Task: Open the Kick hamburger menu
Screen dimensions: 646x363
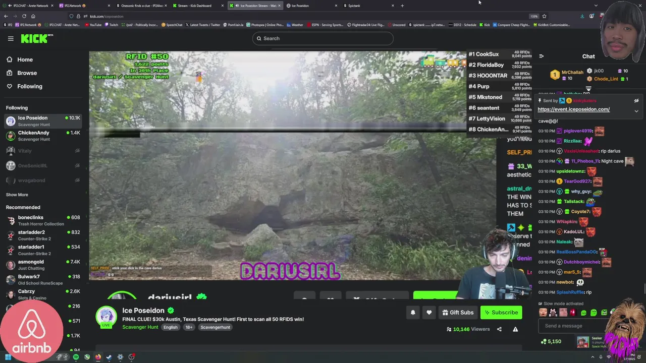Action: coord(11,38)
